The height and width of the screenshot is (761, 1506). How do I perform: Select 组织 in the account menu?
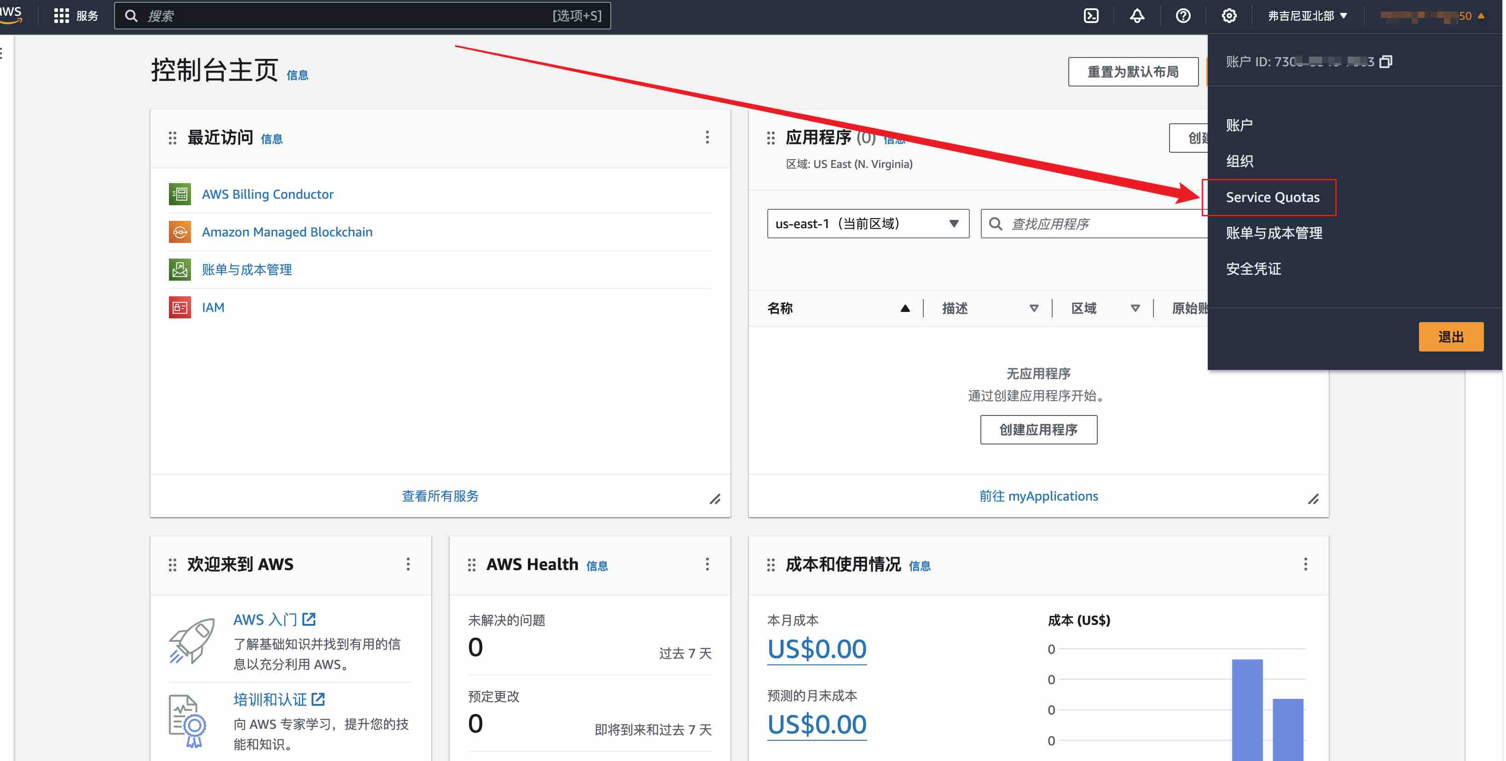[x=1239, y=161]
